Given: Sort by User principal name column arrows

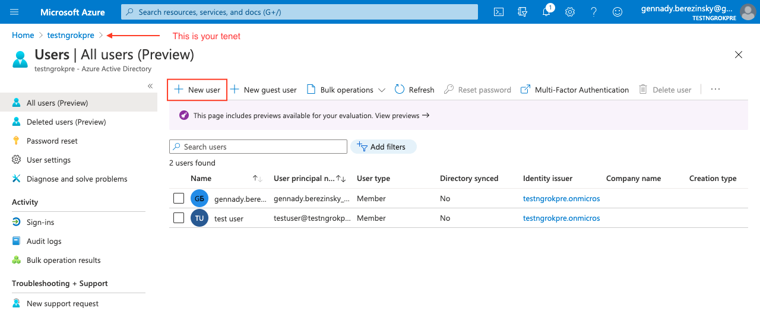Looking at the screenshot, I should point(341,178).
